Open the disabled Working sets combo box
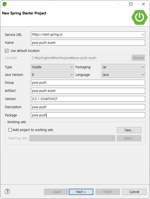Screen dimensions: 150x199 [x=72, y=138]
